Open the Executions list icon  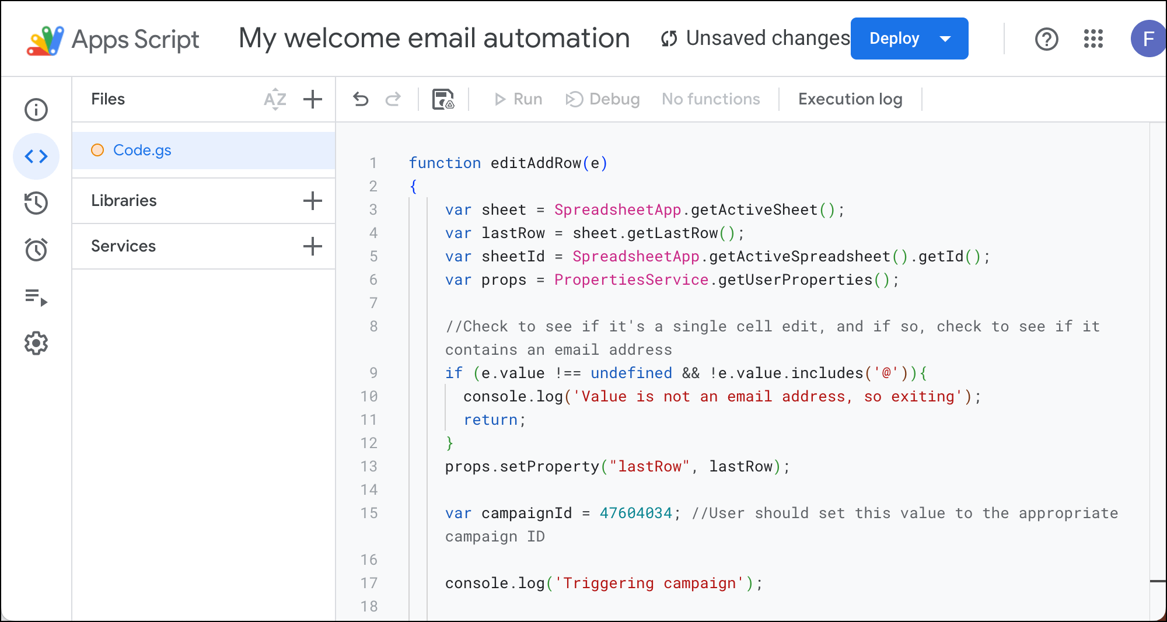36,297
